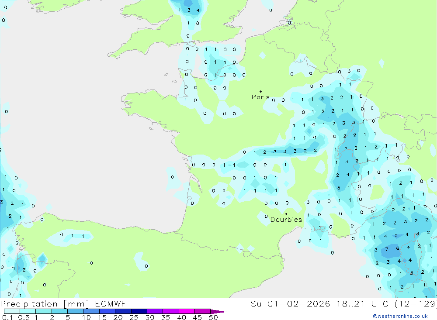Click the '18..21 UTC' time range text
Image resolution: width=437 pixels, height=320 pixels.
pos(362,303)
